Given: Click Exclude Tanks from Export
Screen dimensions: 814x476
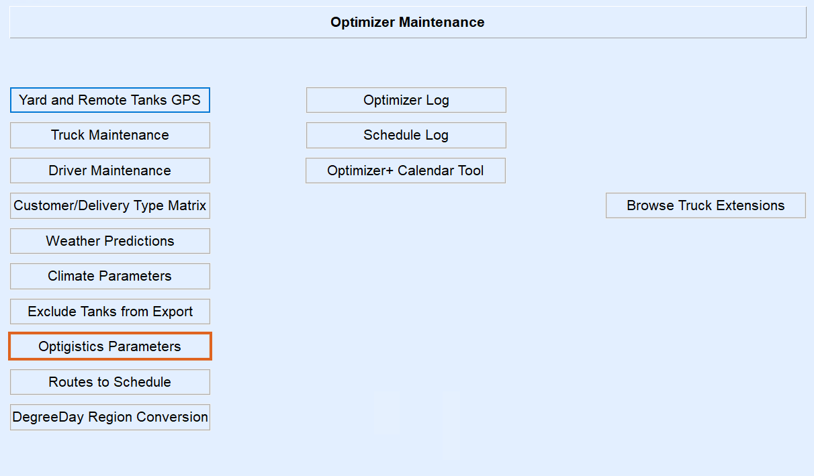Looking at the screenshot, I should coord(110,312).
